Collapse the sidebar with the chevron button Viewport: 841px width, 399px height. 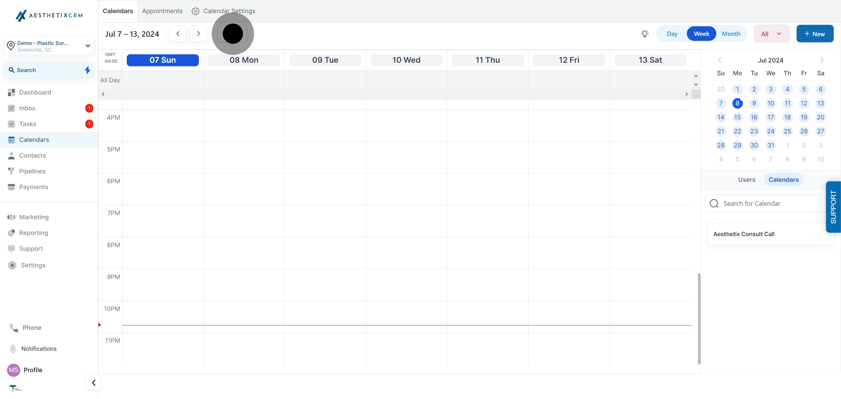coord(94,382)
